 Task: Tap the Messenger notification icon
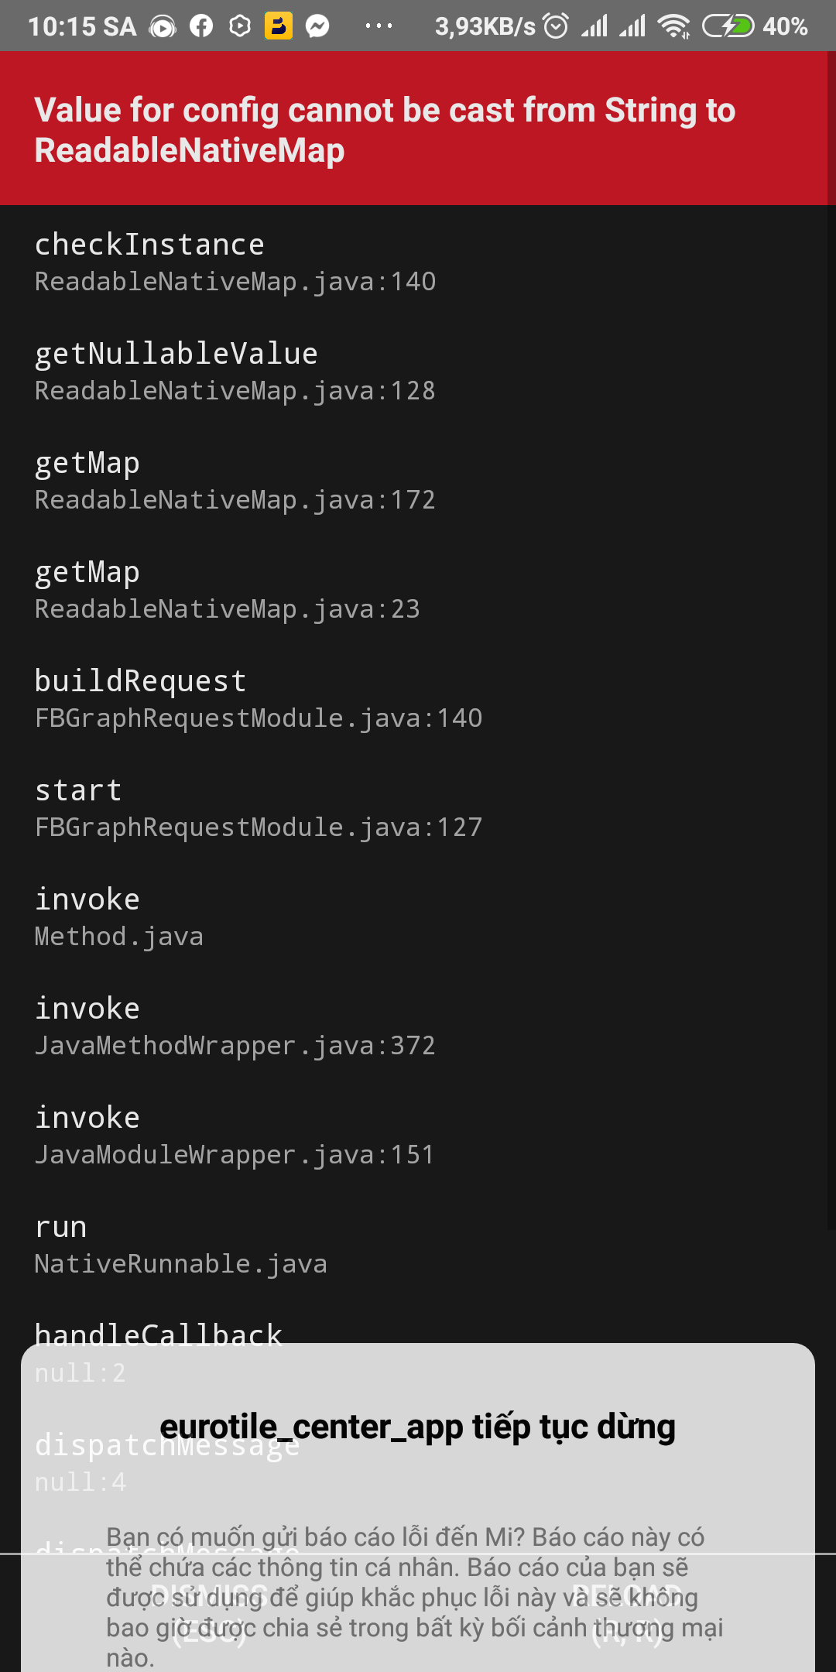coord(317,26)
